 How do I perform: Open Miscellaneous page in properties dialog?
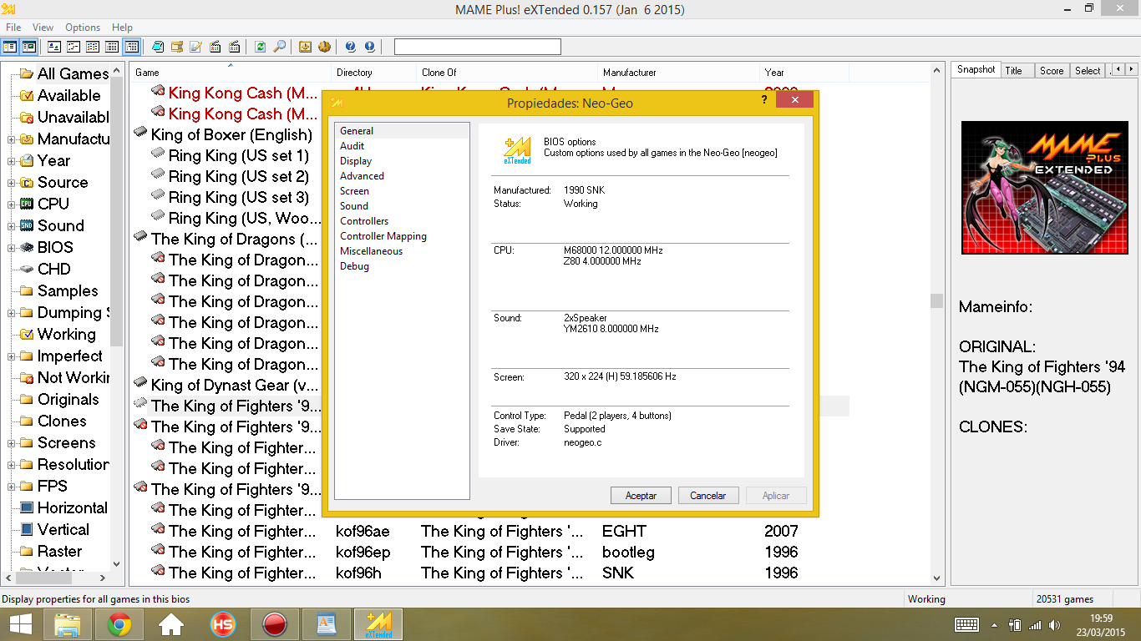[371, 251]
